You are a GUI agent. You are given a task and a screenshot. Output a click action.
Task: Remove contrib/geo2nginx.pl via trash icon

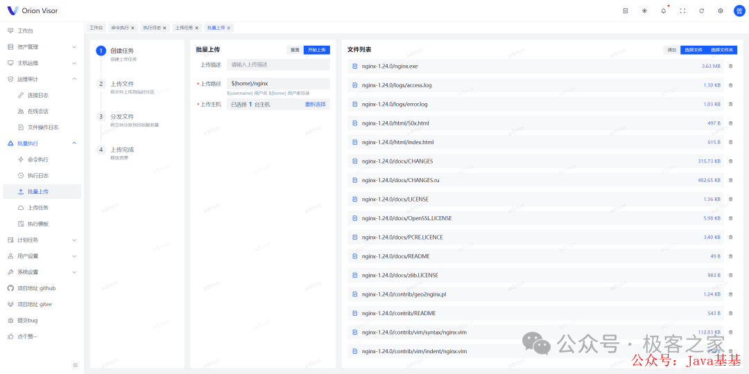tap(730, 294)
